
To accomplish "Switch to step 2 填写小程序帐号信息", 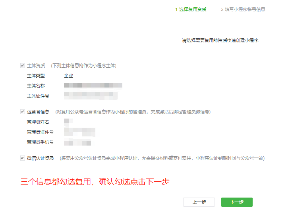I will pos(243,9).
